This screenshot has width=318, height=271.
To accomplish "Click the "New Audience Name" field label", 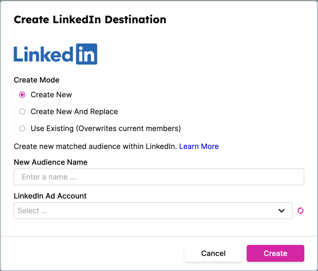I will [x=50, y=162].
